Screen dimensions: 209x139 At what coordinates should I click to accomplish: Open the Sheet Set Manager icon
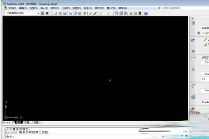click(x=130, y=13)
